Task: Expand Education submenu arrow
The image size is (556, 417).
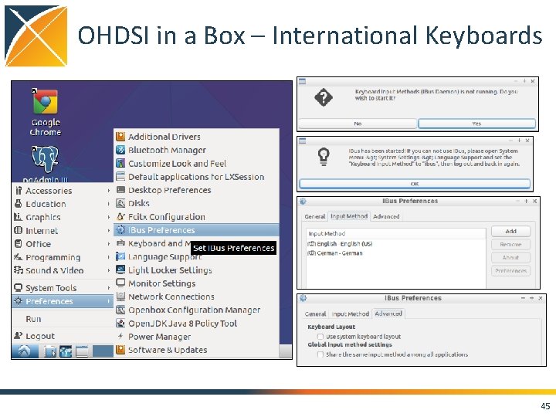Action: pos(109,204)
